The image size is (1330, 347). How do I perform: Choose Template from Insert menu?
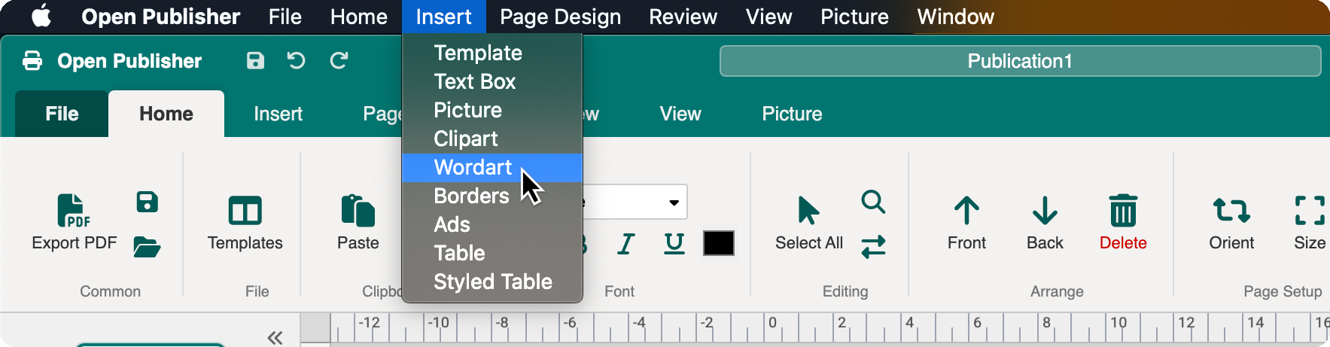(492, 53)
